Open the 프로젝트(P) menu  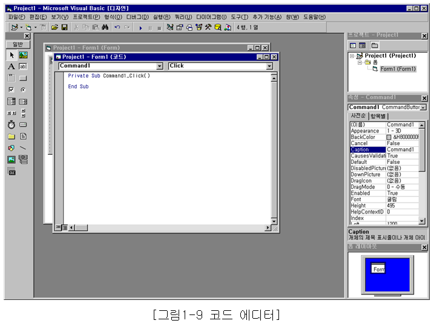pos(87,17)
